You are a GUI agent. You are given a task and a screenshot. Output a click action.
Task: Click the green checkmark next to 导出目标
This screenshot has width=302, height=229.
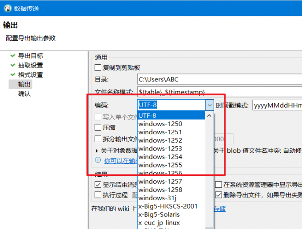(12, 56)
